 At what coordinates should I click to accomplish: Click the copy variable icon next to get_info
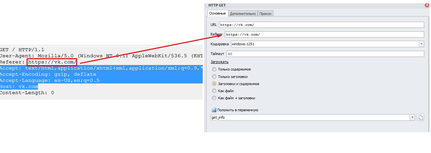click(x=420, y=117)
